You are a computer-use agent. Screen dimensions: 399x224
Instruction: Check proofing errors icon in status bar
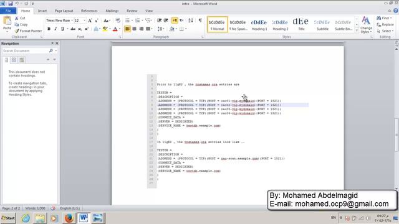click(x=53, y=208)
